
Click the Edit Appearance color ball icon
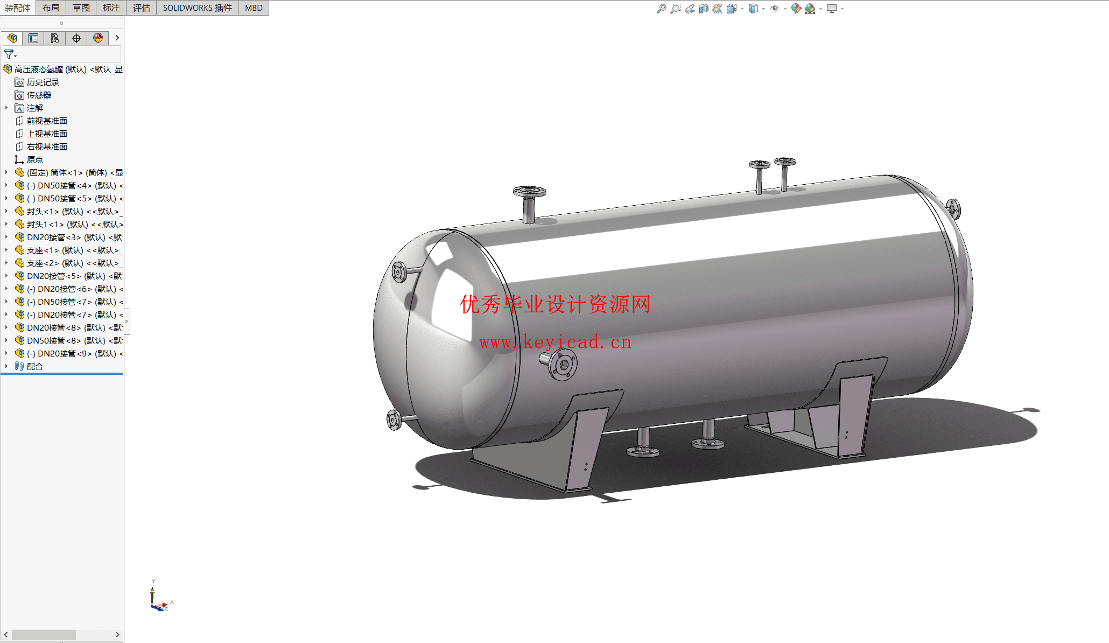click(796, 9)
